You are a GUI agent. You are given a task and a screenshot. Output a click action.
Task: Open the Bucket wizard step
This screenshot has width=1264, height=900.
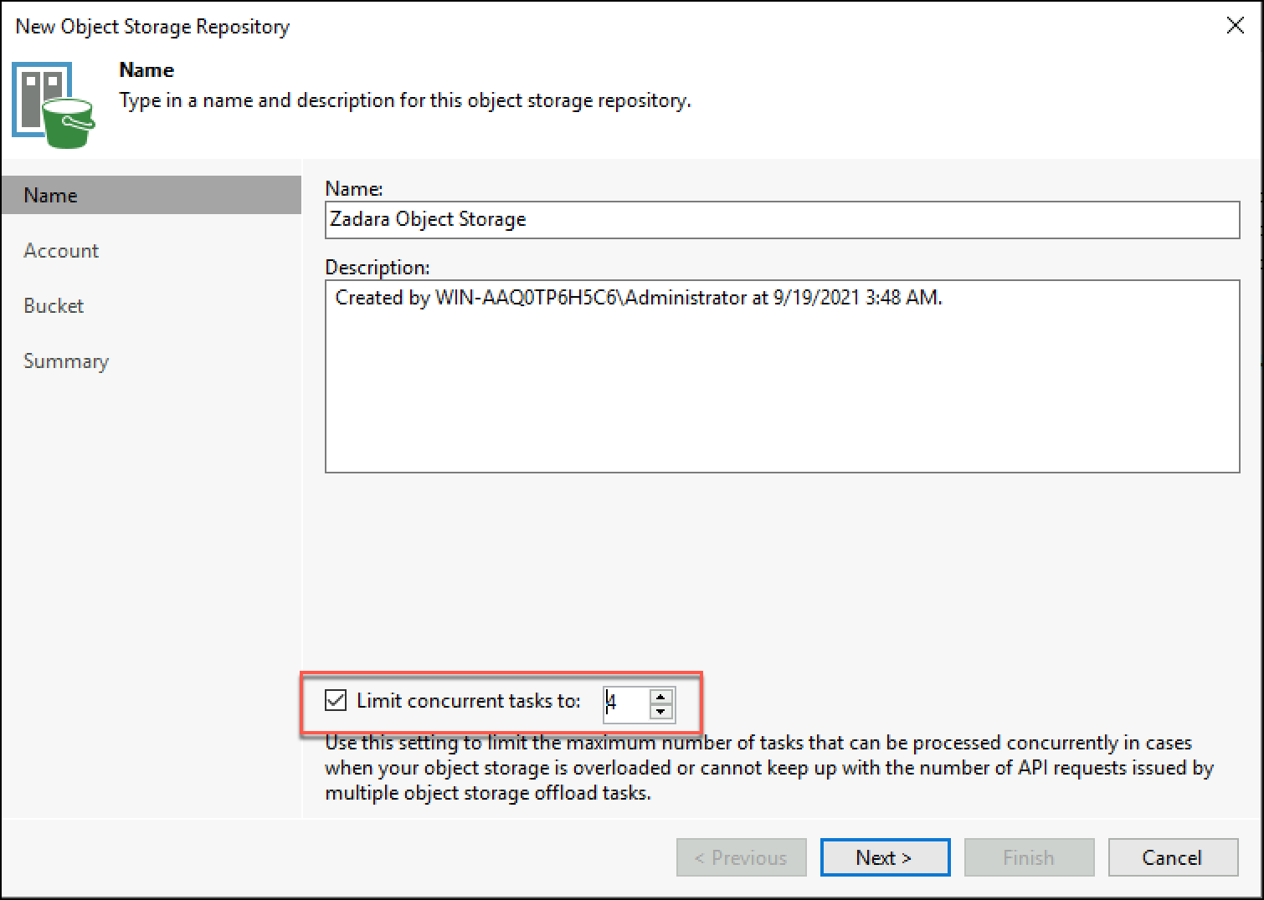click(x=54, y=305)
